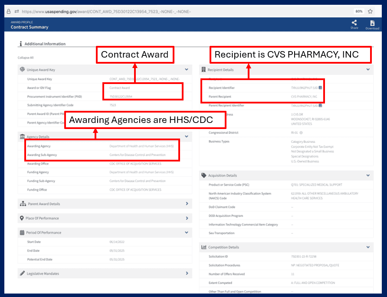
Task: Click the building icon beside Recipient Details
Action: tap(203, 70)
